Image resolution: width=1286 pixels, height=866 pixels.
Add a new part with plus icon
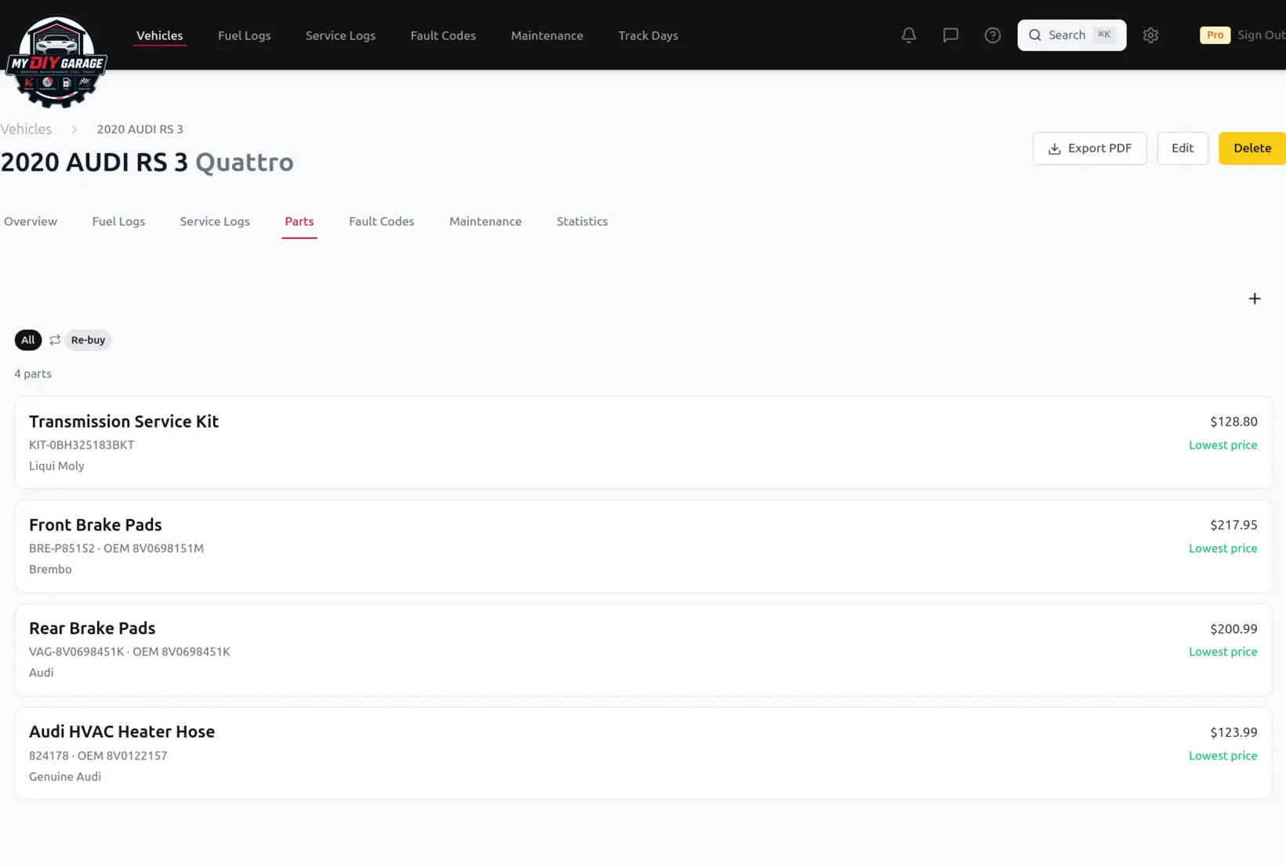click(1254, 299)
